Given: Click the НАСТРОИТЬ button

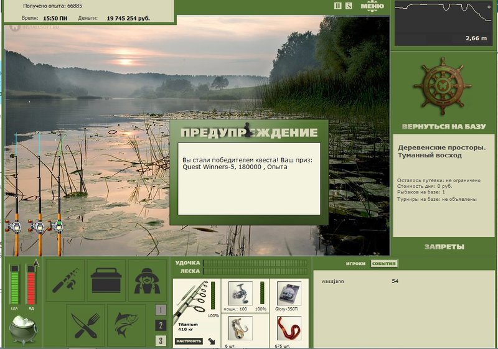Looking at the screenshot, I should 189,341.
